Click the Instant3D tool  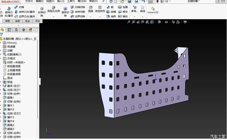153,10
